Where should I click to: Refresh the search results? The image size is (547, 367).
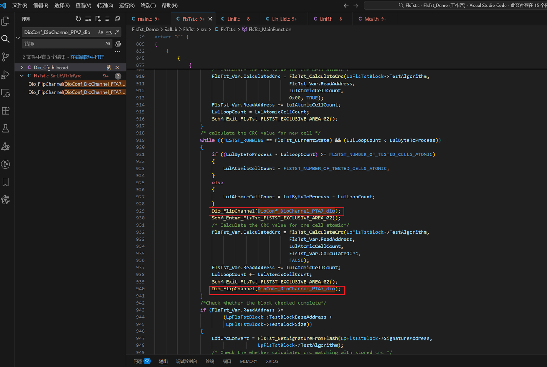point(78,19)
